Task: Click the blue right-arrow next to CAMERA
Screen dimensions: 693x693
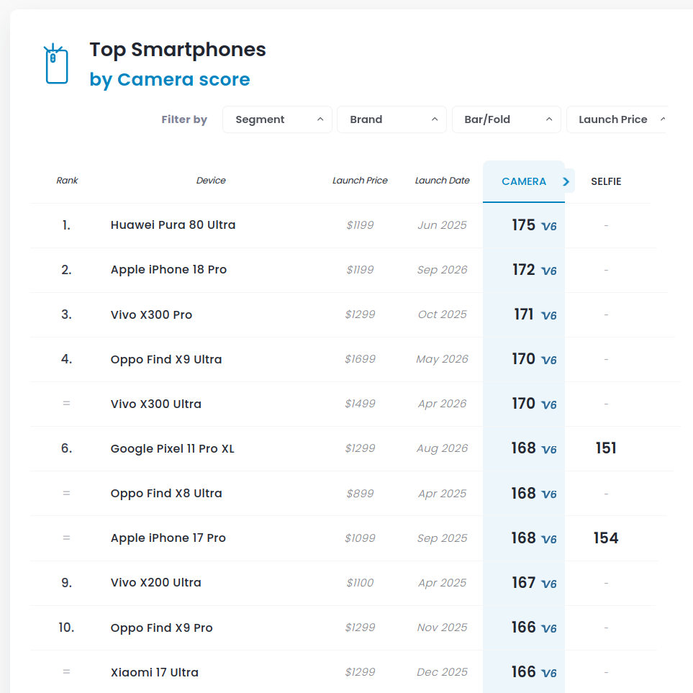Action: pyautogui.click(x=566, y=181)
